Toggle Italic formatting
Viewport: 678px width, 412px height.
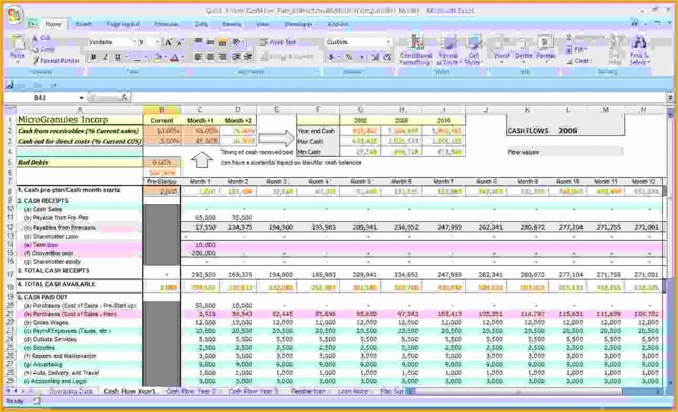coord(106,57)
